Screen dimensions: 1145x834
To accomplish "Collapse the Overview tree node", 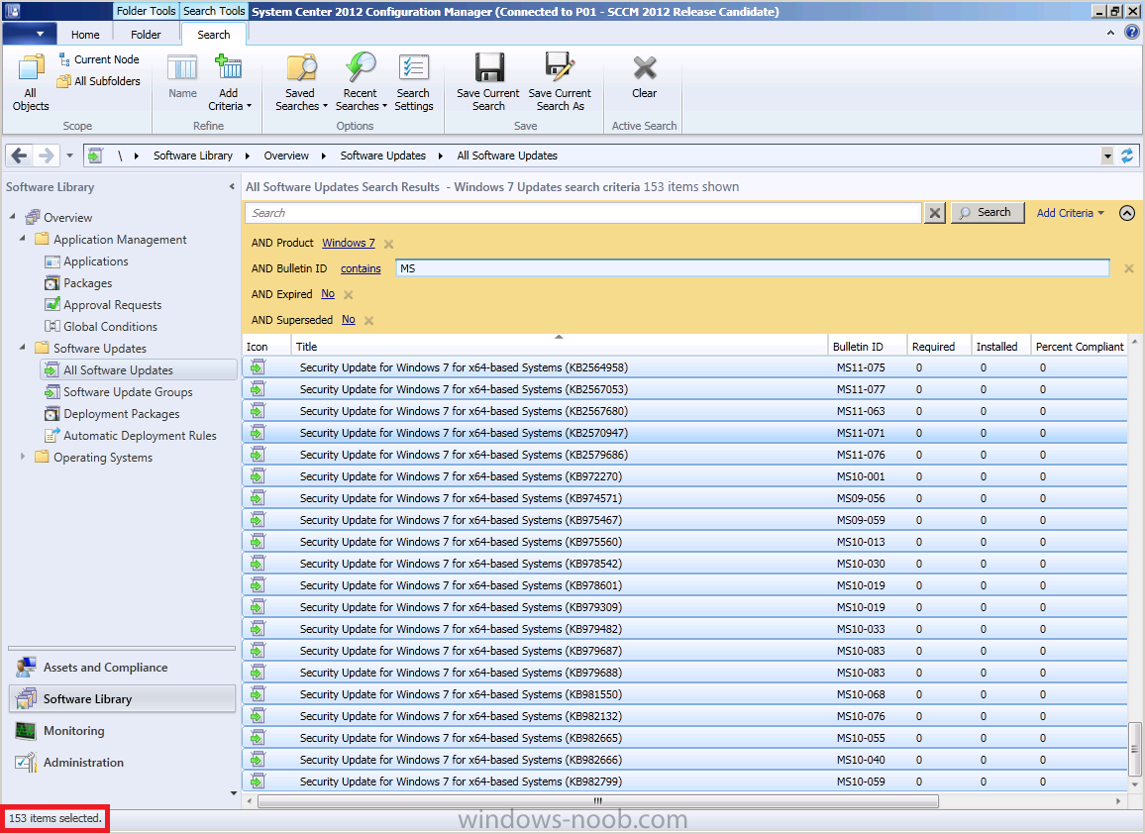I will (13, 217).
